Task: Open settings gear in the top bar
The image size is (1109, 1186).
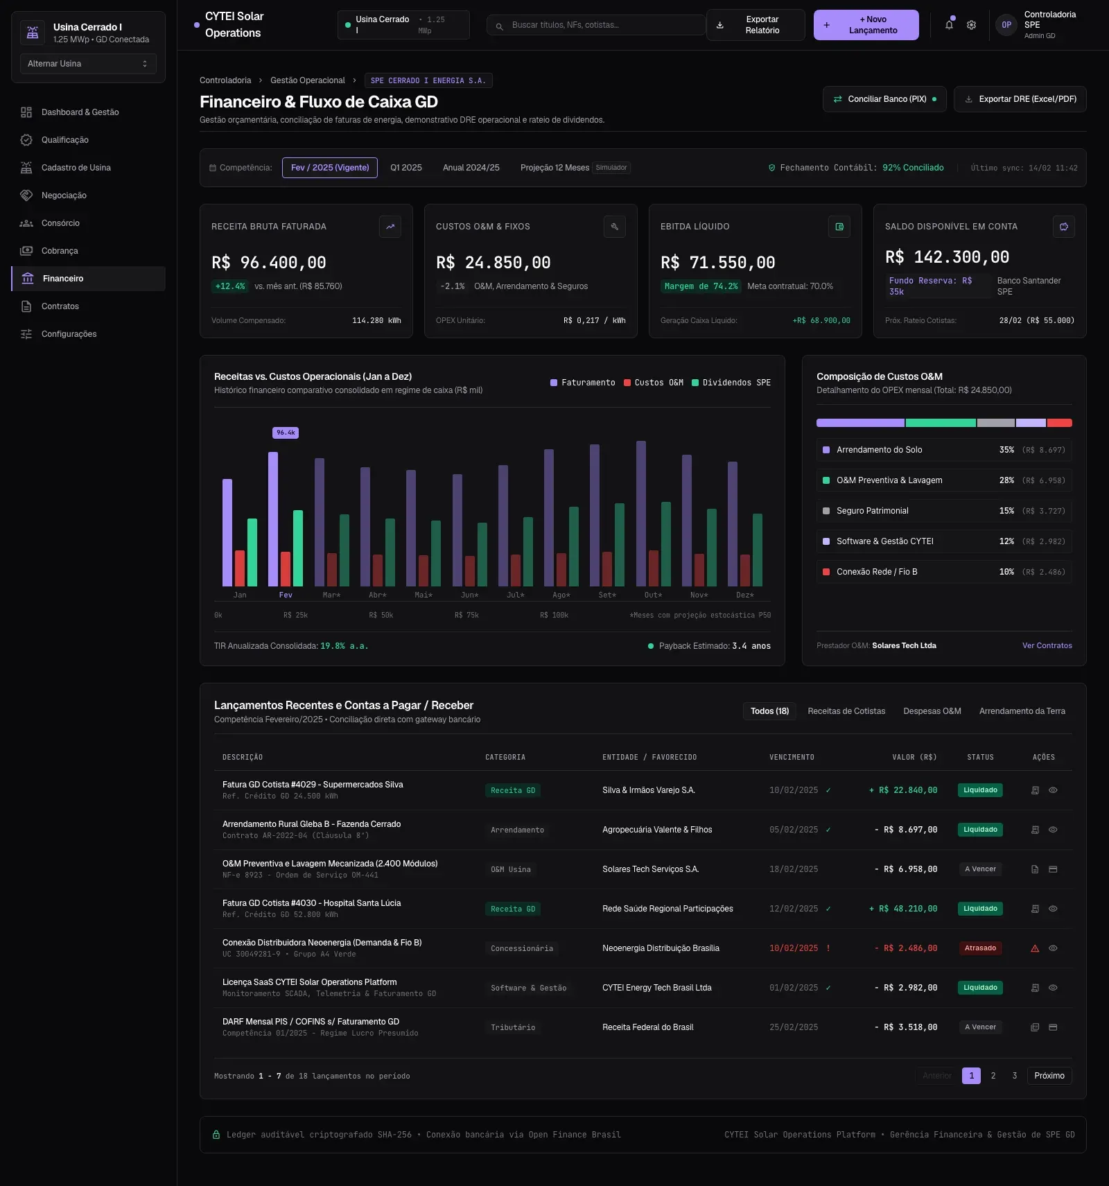Action: (x=971, y=25)
